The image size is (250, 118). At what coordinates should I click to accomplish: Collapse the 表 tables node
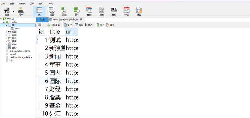pyautogui.click(x=6, y=25)
